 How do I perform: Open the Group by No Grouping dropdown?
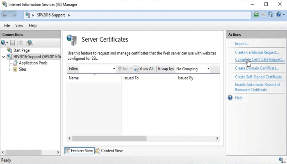193,69
